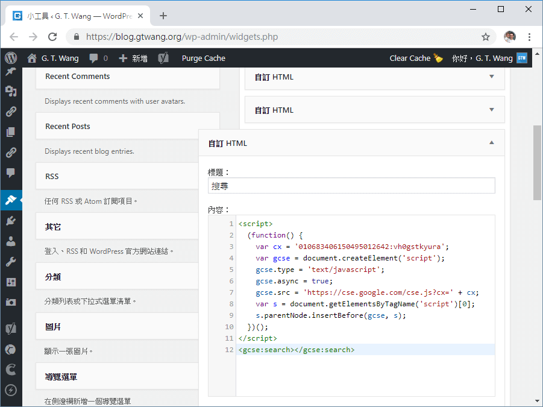Image resolution: width=543 pixels, height=407 pixels.
Task: Expand the first 自訂 HTML widget
Action: (x=492, y=77)
